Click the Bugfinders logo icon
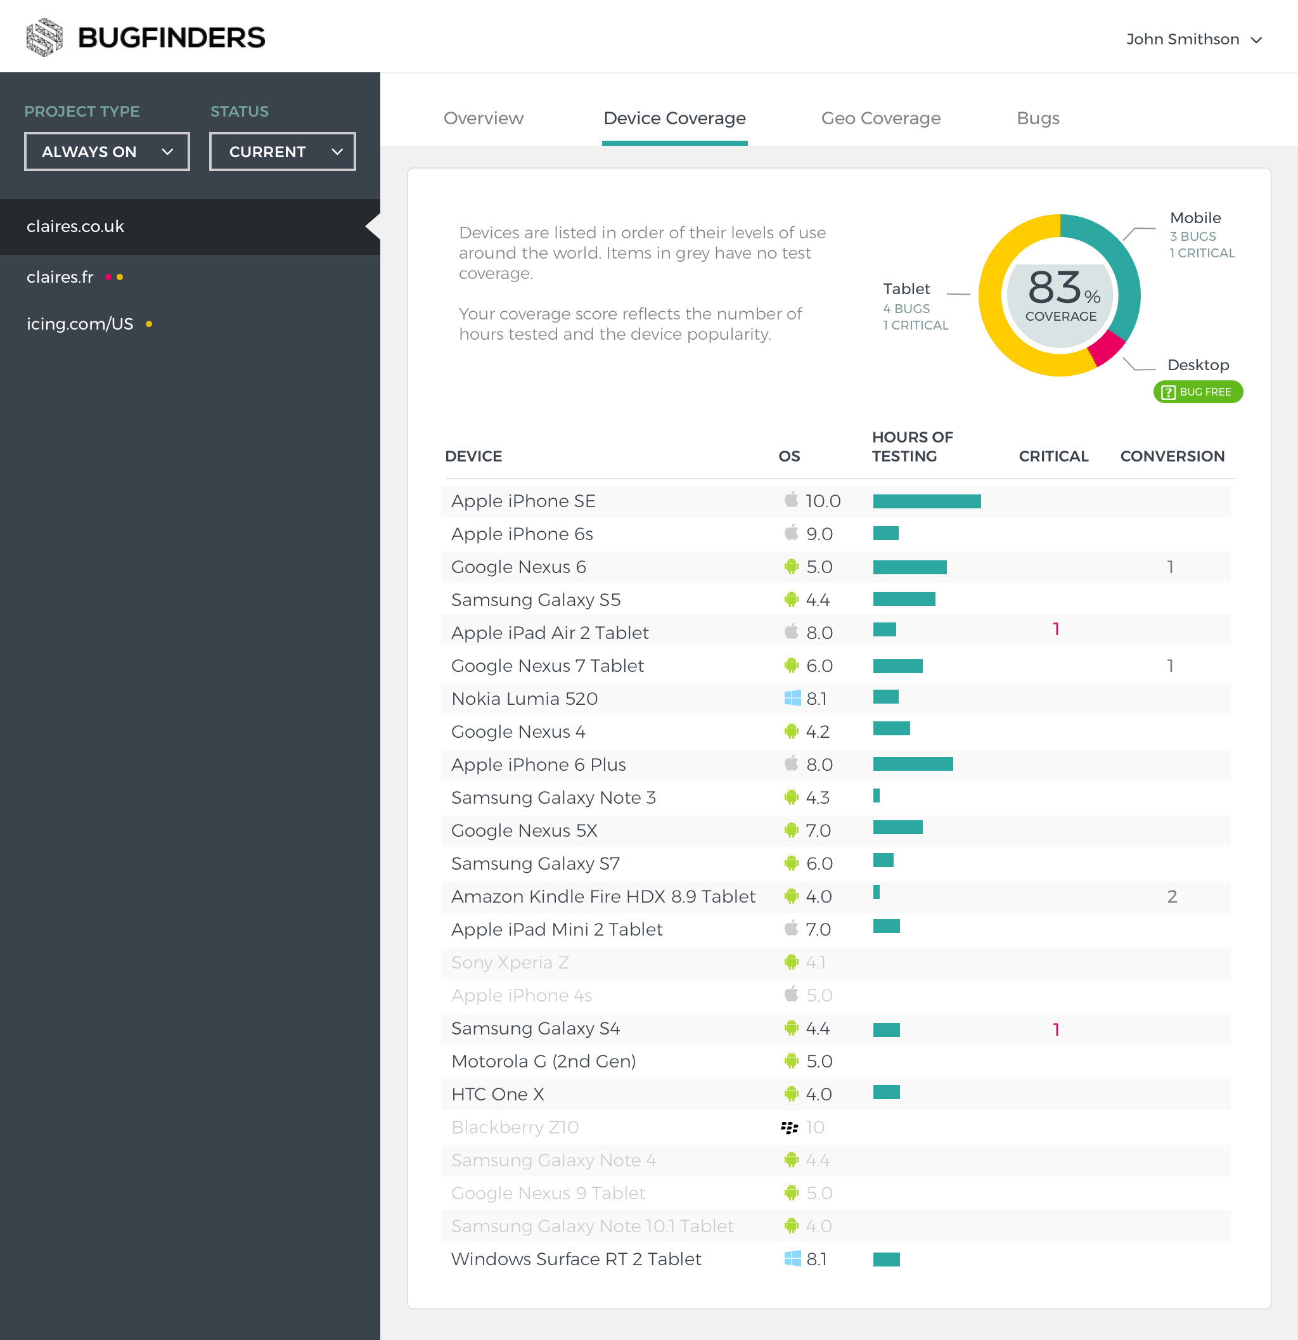The height and width of the screenshot is (1340, 1298). [44, 37]
